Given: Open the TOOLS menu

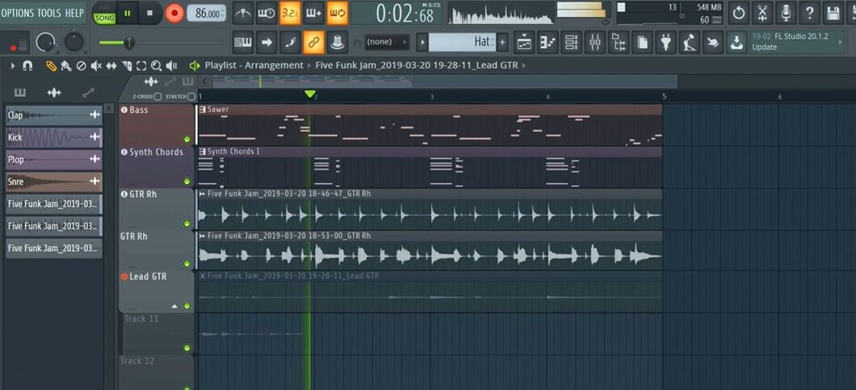Looking at the screenshot, I should (x=49, y=13).
